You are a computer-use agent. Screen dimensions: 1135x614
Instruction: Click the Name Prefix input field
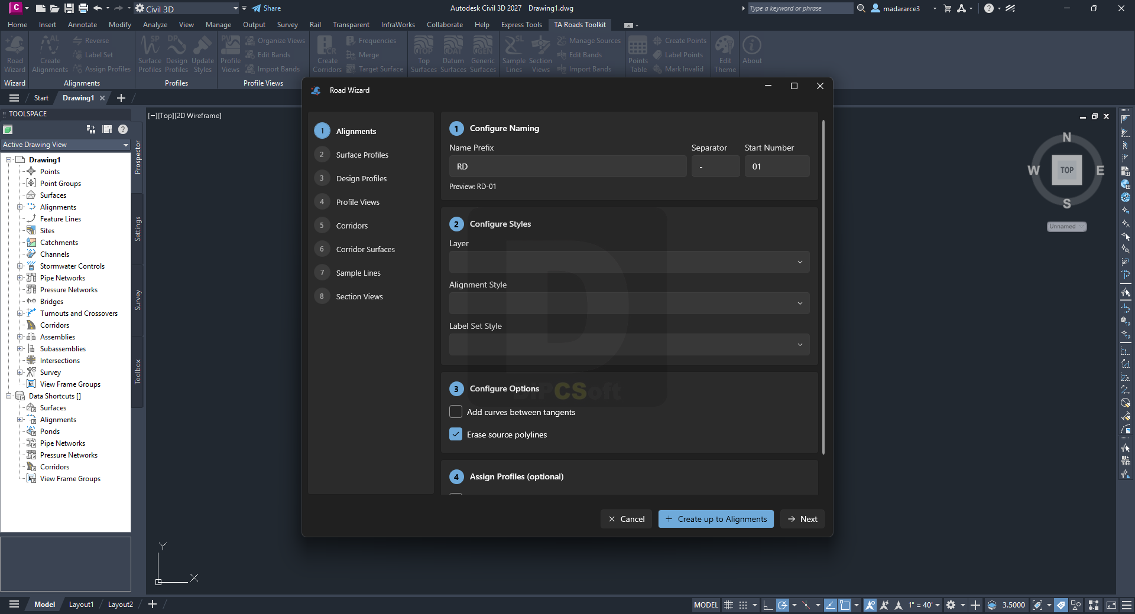pos(567,166)
